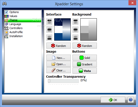Clear the image with Clear...

(58, 70)
